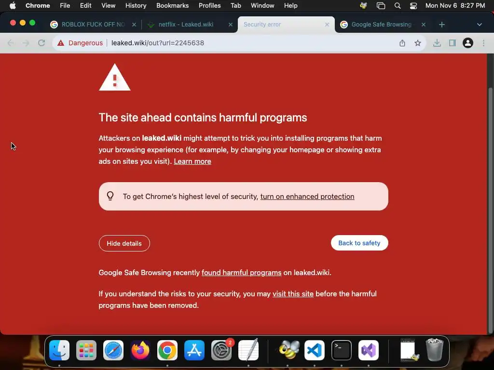Switch to the netflix - Leaked.wiki tab
The height and width of the screenshot is (370, 494).
[186, 25]
